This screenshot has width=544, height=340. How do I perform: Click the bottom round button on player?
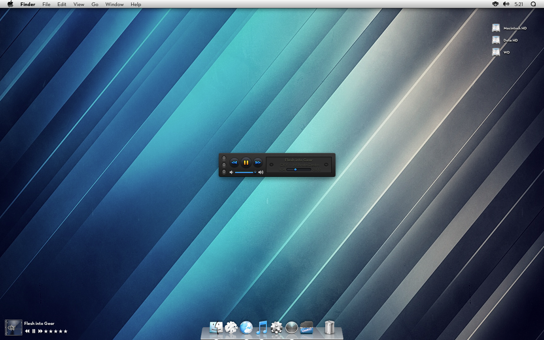tap(224, 172)
